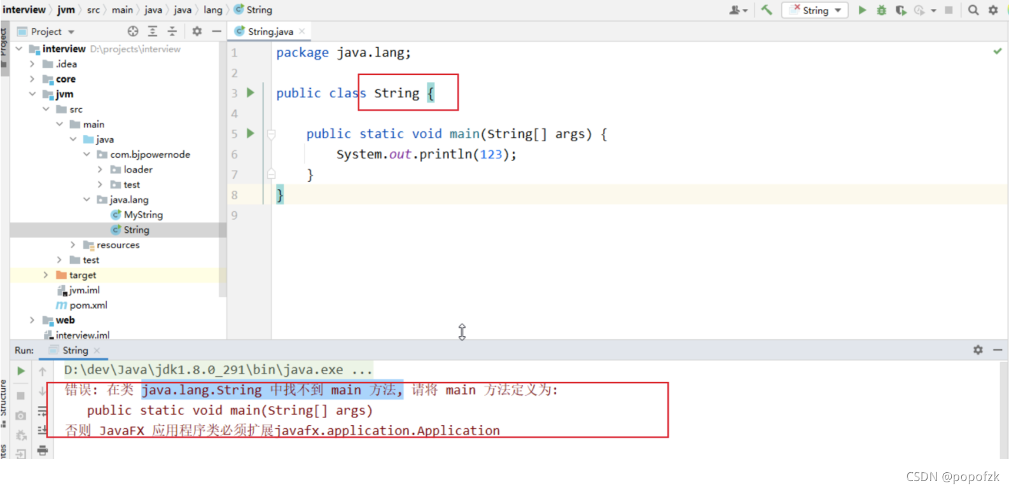Open Search Everywhere magnifier icon
Screen dimensions: 1009x490
point(973,10)
